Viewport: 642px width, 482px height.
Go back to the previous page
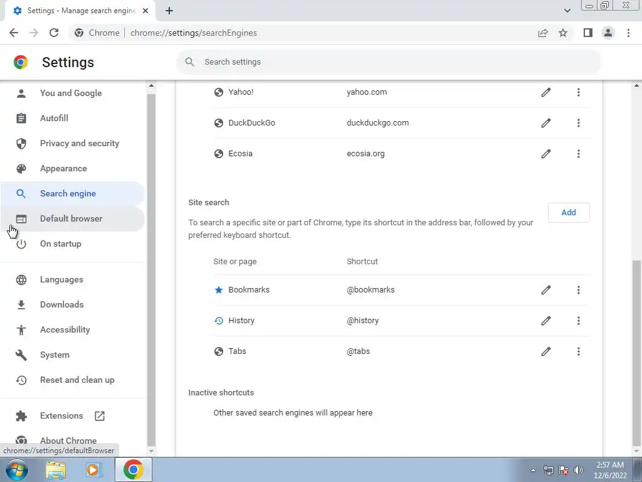coord(14,33)
